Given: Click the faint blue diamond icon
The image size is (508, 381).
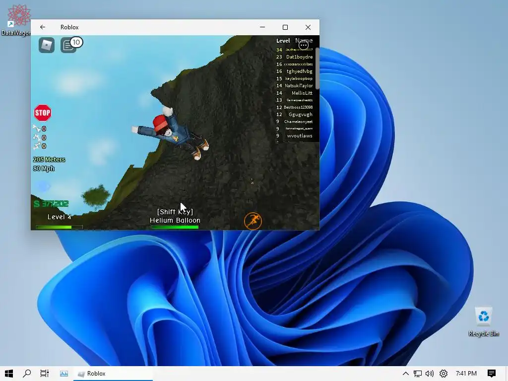Looking at the screenshot, I should click(x=43, y=187).
